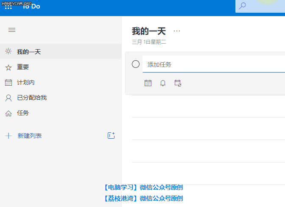The image size is (285, 207).
Task: Open the app launcher waffle icon
Action: tap(8, 6)
